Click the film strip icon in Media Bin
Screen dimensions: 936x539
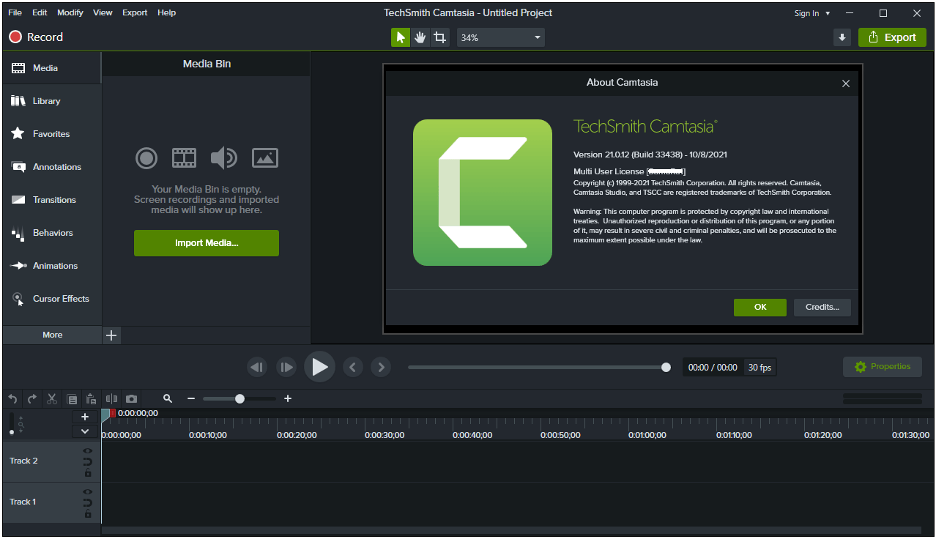point(184,157)
